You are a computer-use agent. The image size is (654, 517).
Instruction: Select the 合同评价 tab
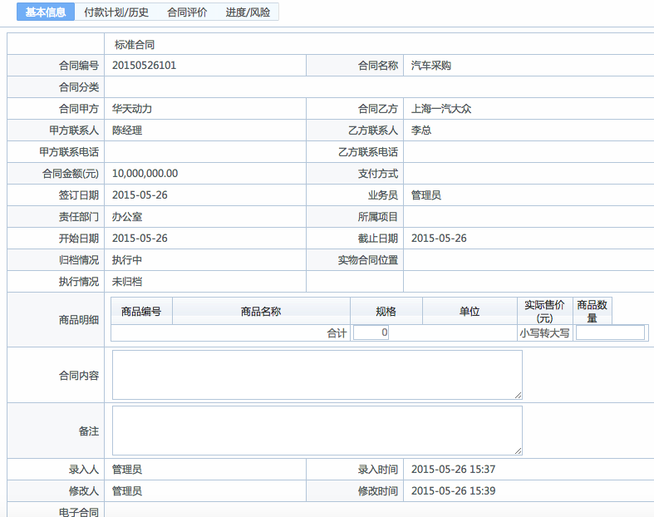pyautogui.click(x=187, y=12)
